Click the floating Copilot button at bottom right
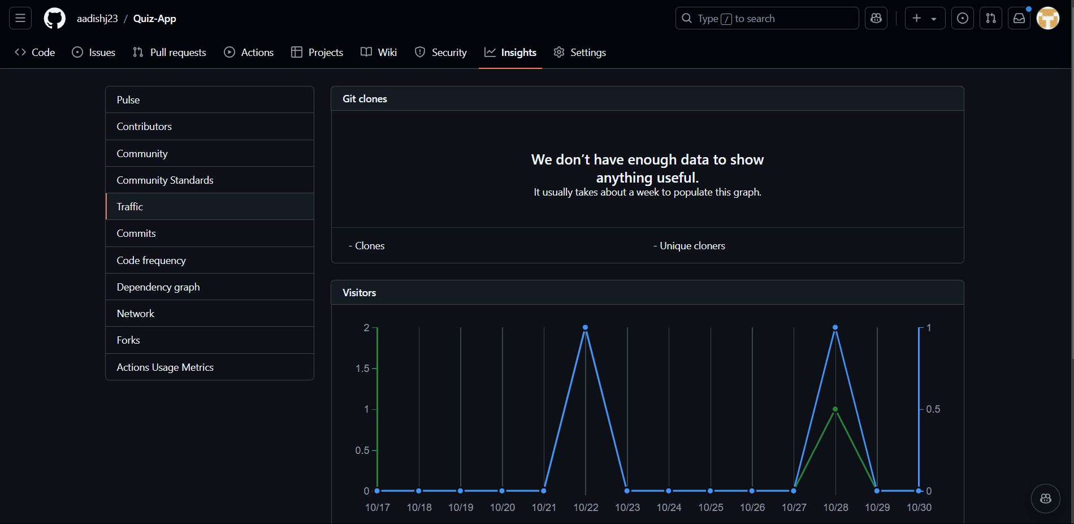 pos(1046,499)
